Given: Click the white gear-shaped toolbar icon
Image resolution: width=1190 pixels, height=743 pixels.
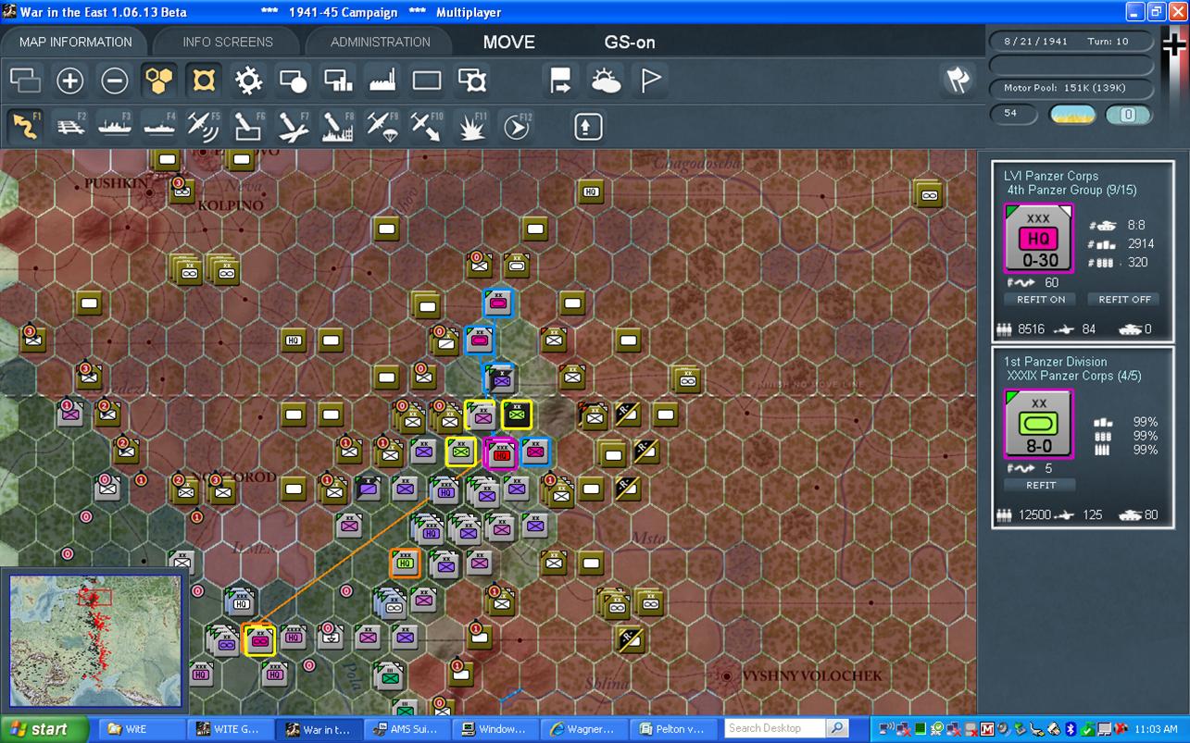Looking at the screenshot, I should coord(248,81).
